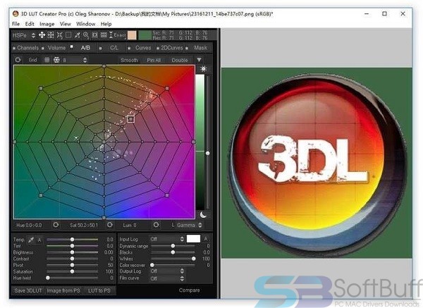Expand the triangle menu next to Double
This screenshot has height=308, width=423.
[x=199, y=60]
